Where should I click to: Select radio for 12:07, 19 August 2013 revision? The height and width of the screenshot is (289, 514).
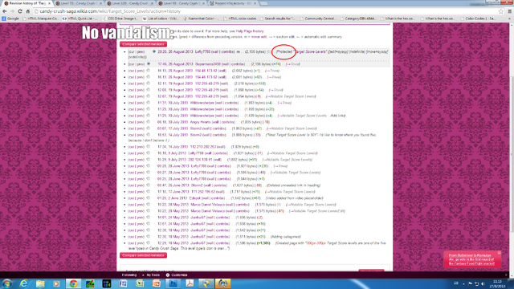click(x=148, y=96)
